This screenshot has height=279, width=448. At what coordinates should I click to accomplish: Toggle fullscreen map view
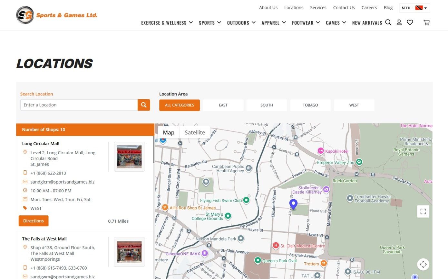(x=423, y=212)
